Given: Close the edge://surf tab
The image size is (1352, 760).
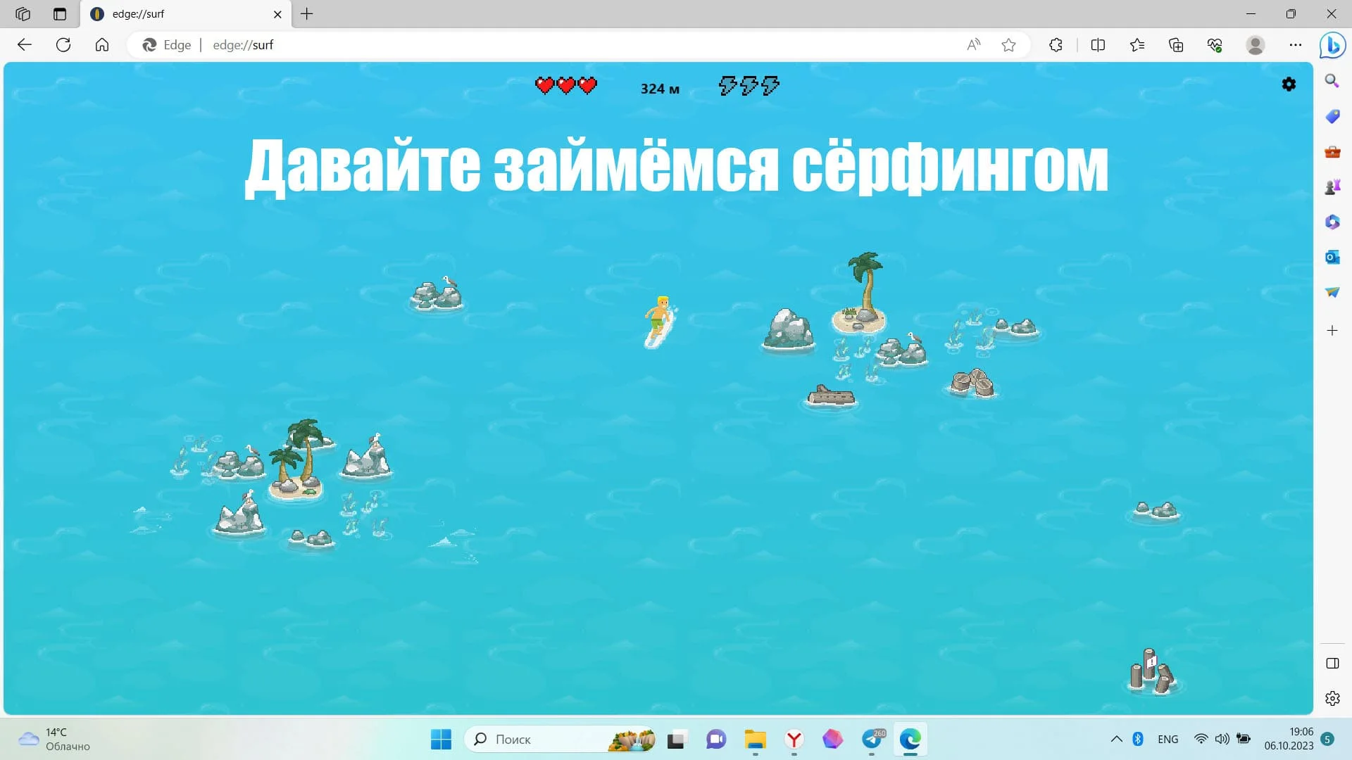Looking at the screenshot, I should pyautogui.click(x=277, y=14).
